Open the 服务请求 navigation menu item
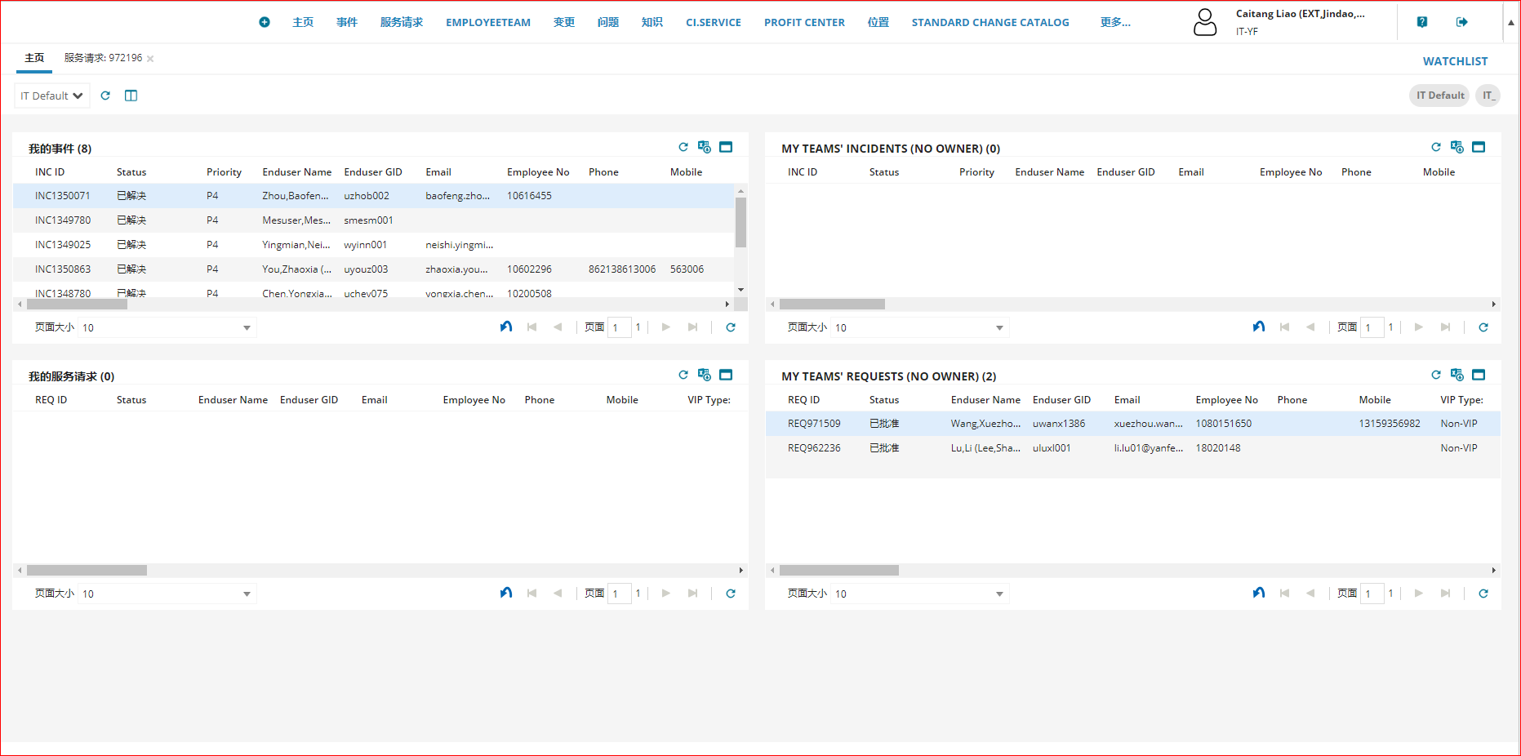The width and height of the screenshot is (1521, 756). (402, 22)
